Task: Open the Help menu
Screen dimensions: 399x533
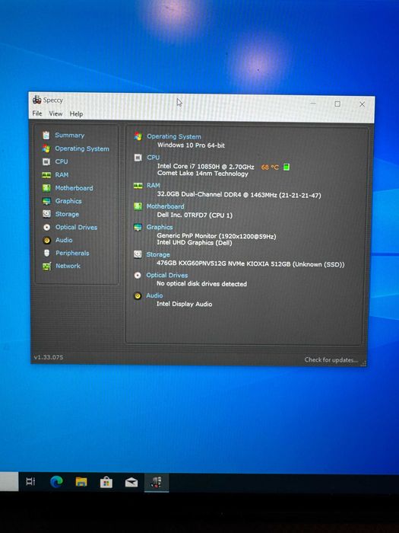Action: [76, 114]
